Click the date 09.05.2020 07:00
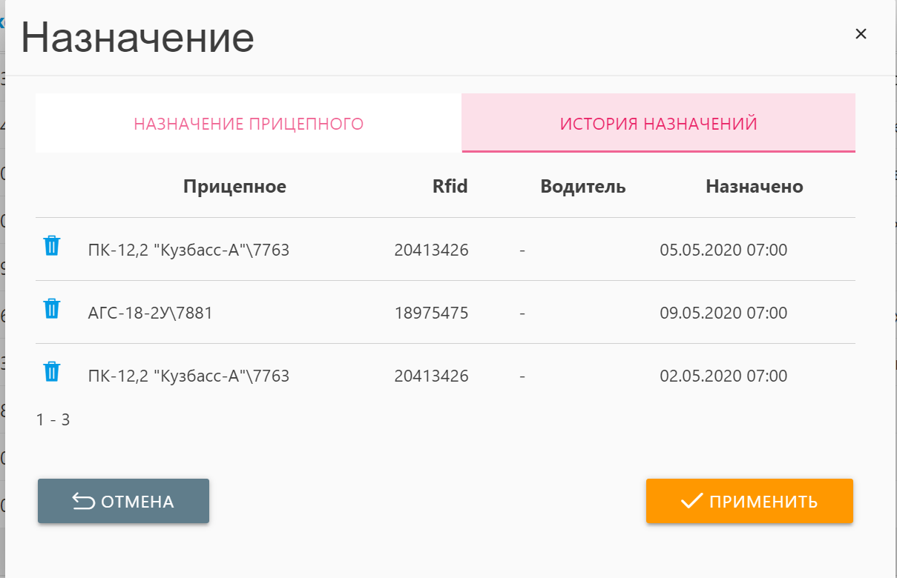 (723, 313)
